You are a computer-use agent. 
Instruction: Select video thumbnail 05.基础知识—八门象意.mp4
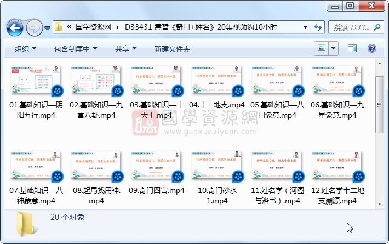(x=276, y=80)
